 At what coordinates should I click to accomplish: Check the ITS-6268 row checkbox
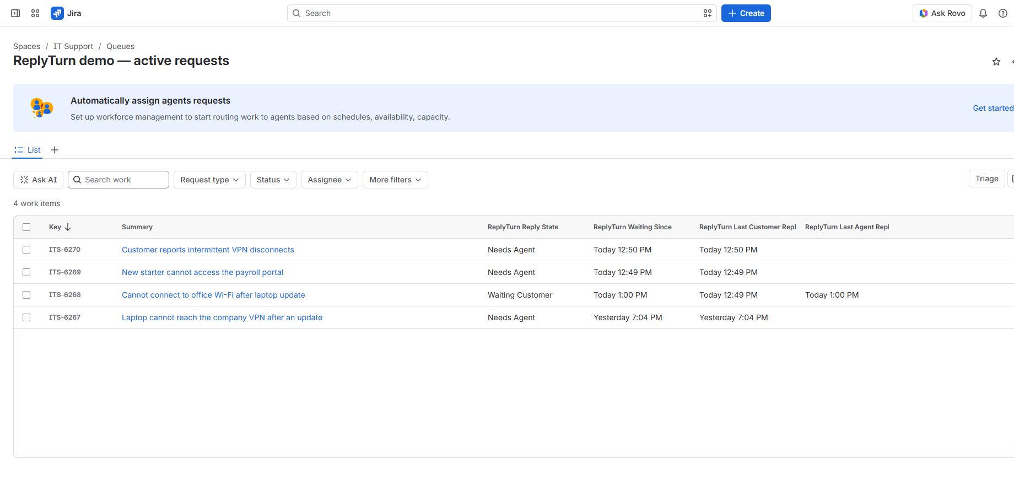(26, 295)
